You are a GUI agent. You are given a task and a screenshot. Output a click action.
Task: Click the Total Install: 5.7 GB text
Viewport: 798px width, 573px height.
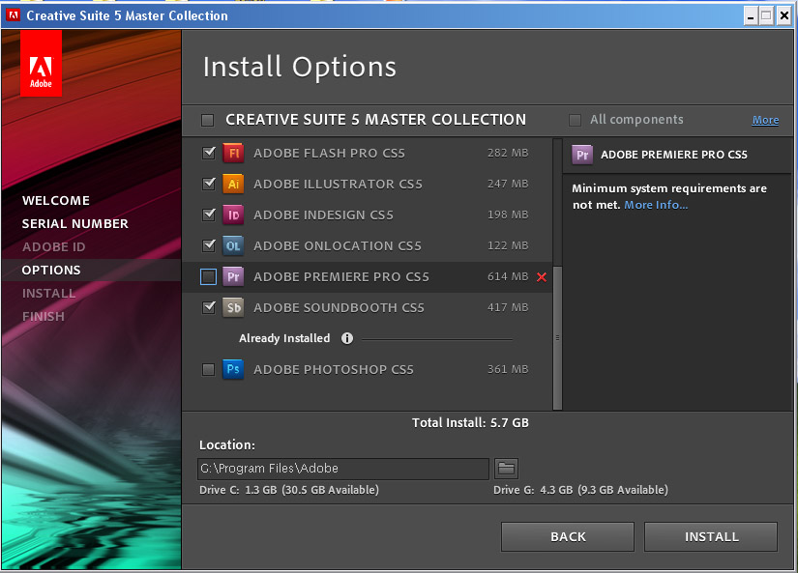pos(470,423)
